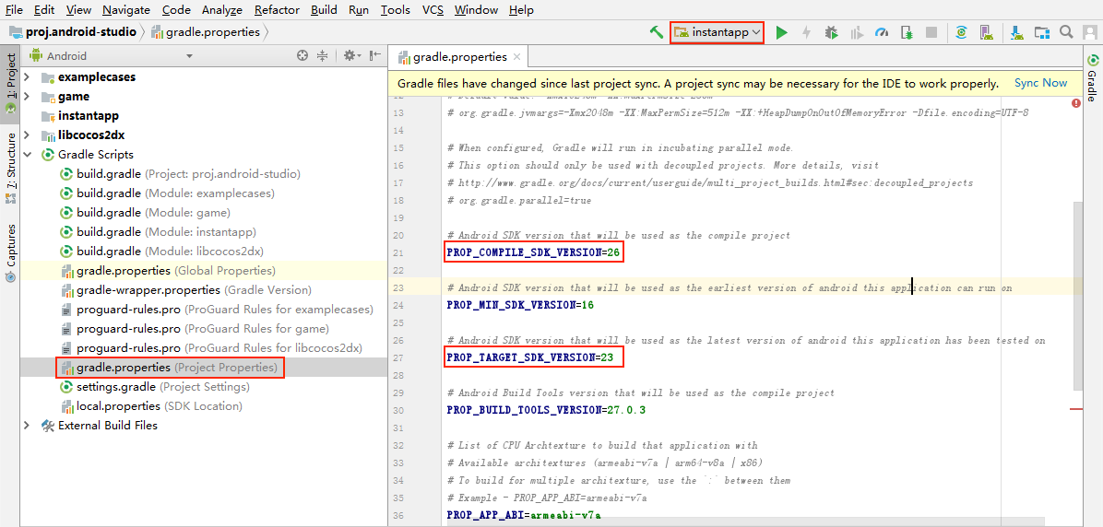
Task: Open AVD Manager icon
Action: (x=986, y=32)
